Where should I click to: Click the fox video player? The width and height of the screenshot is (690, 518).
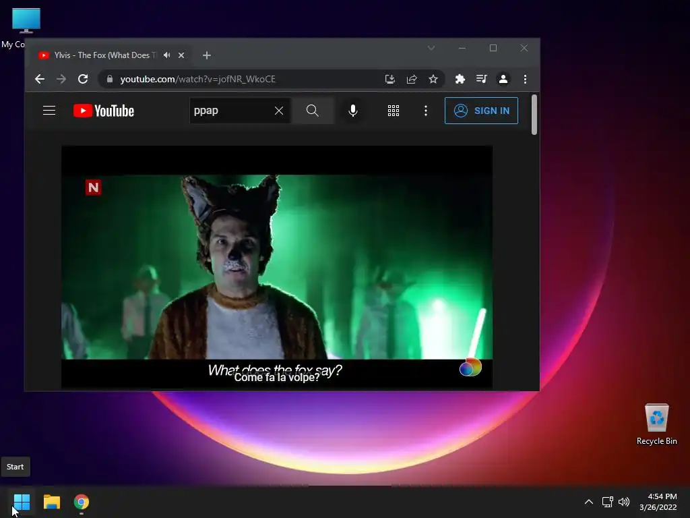point(277,267)
